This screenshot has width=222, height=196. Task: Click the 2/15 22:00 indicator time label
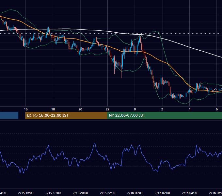(x=108, y=193)
